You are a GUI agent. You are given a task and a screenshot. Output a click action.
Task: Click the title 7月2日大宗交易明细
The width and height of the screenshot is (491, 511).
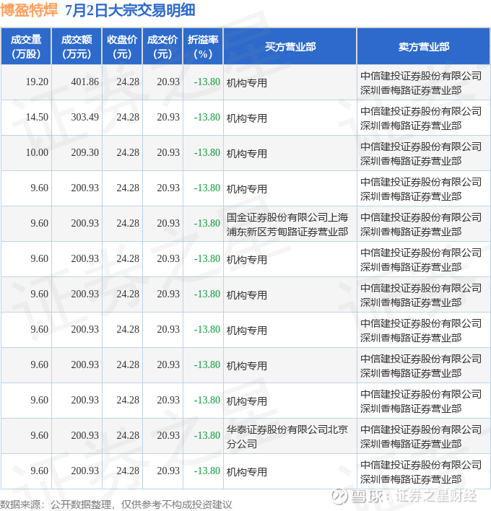click(x=130, y=10)
